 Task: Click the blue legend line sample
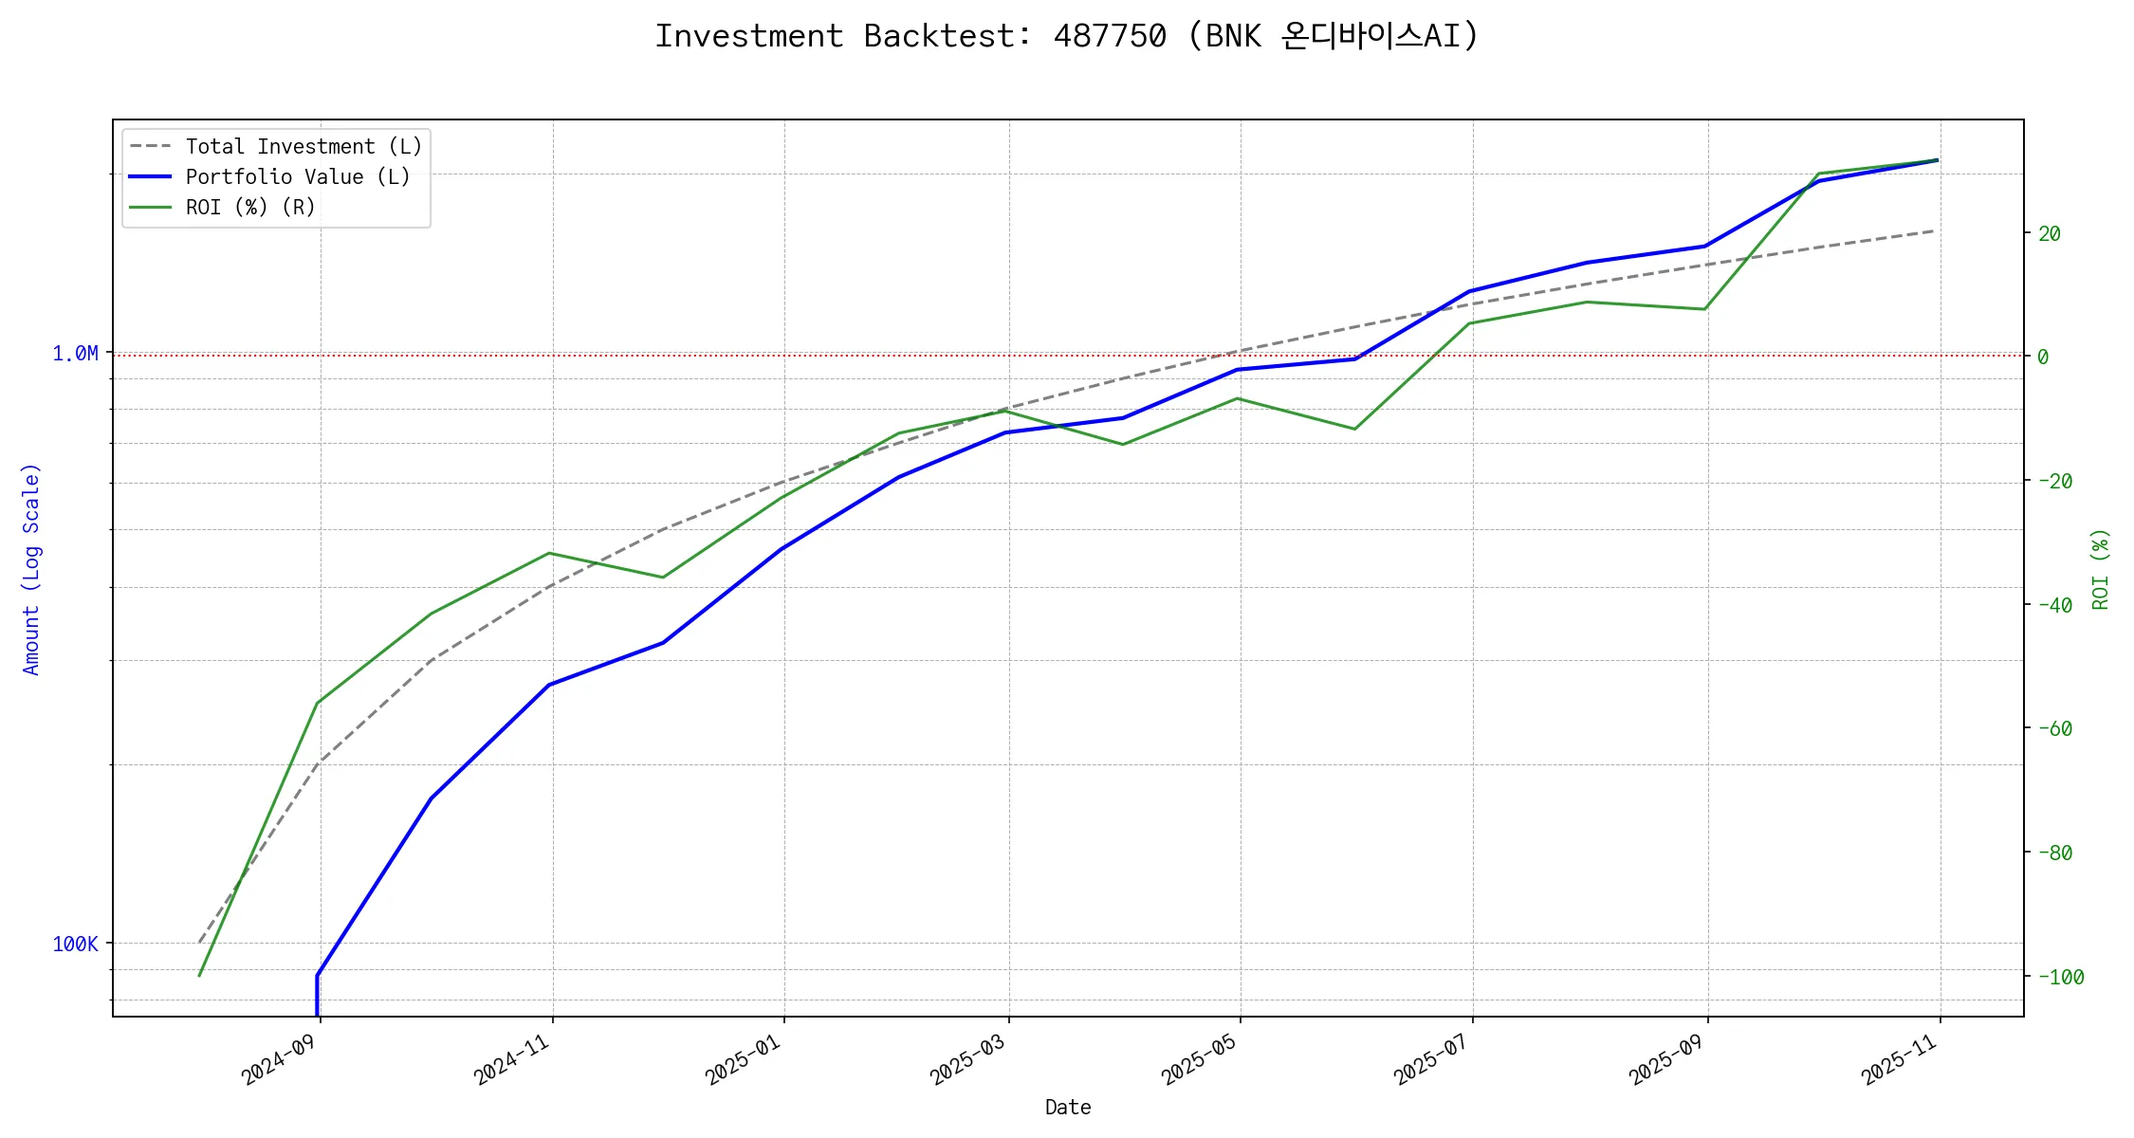[151, 177]
